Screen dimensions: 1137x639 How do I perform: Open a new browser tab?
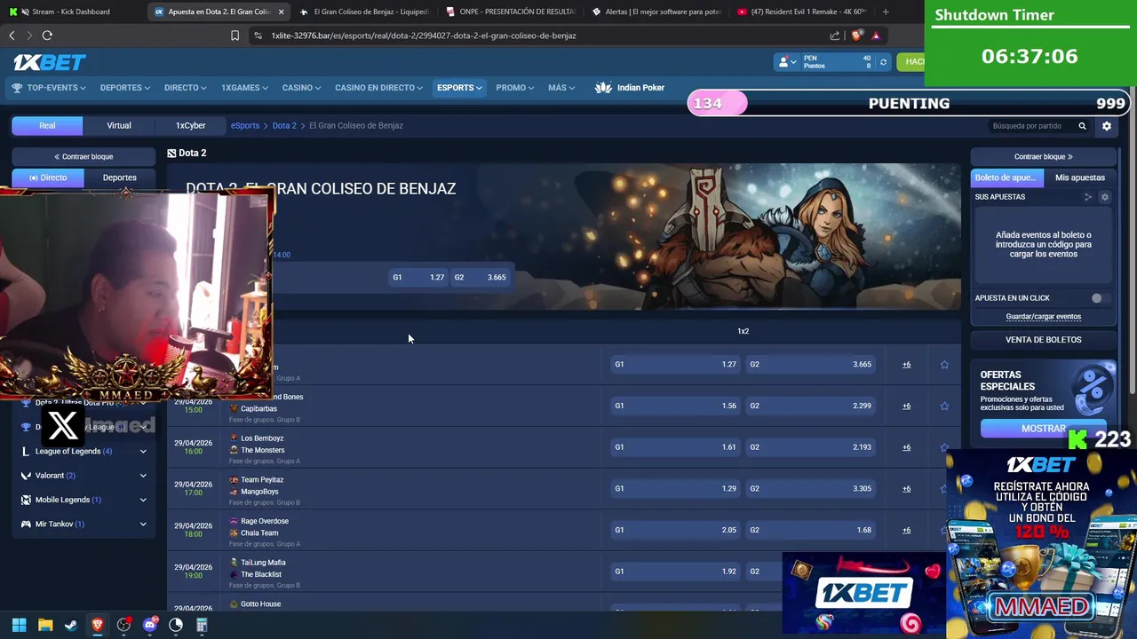pos(885,12)
